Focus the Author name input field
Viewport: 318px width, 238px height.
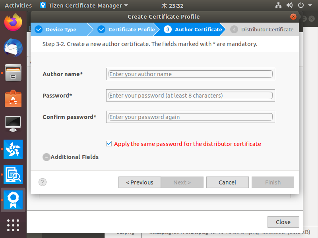pos(190,74)
